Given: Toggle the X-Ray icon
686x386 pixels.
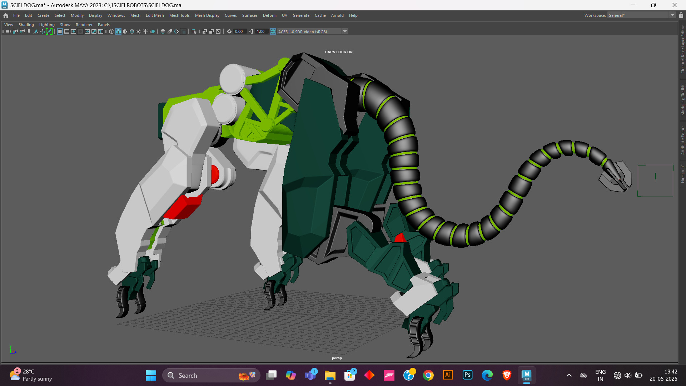Looking at the screenshot, I should [205, 31].
